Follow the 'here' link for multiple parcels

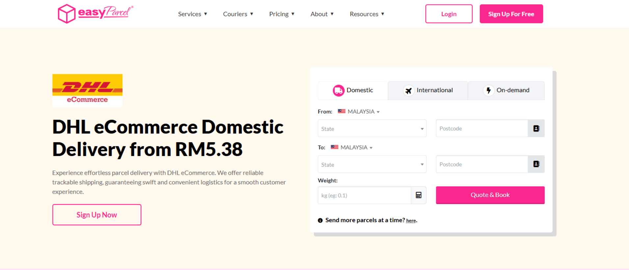click(x=411, y=221)
